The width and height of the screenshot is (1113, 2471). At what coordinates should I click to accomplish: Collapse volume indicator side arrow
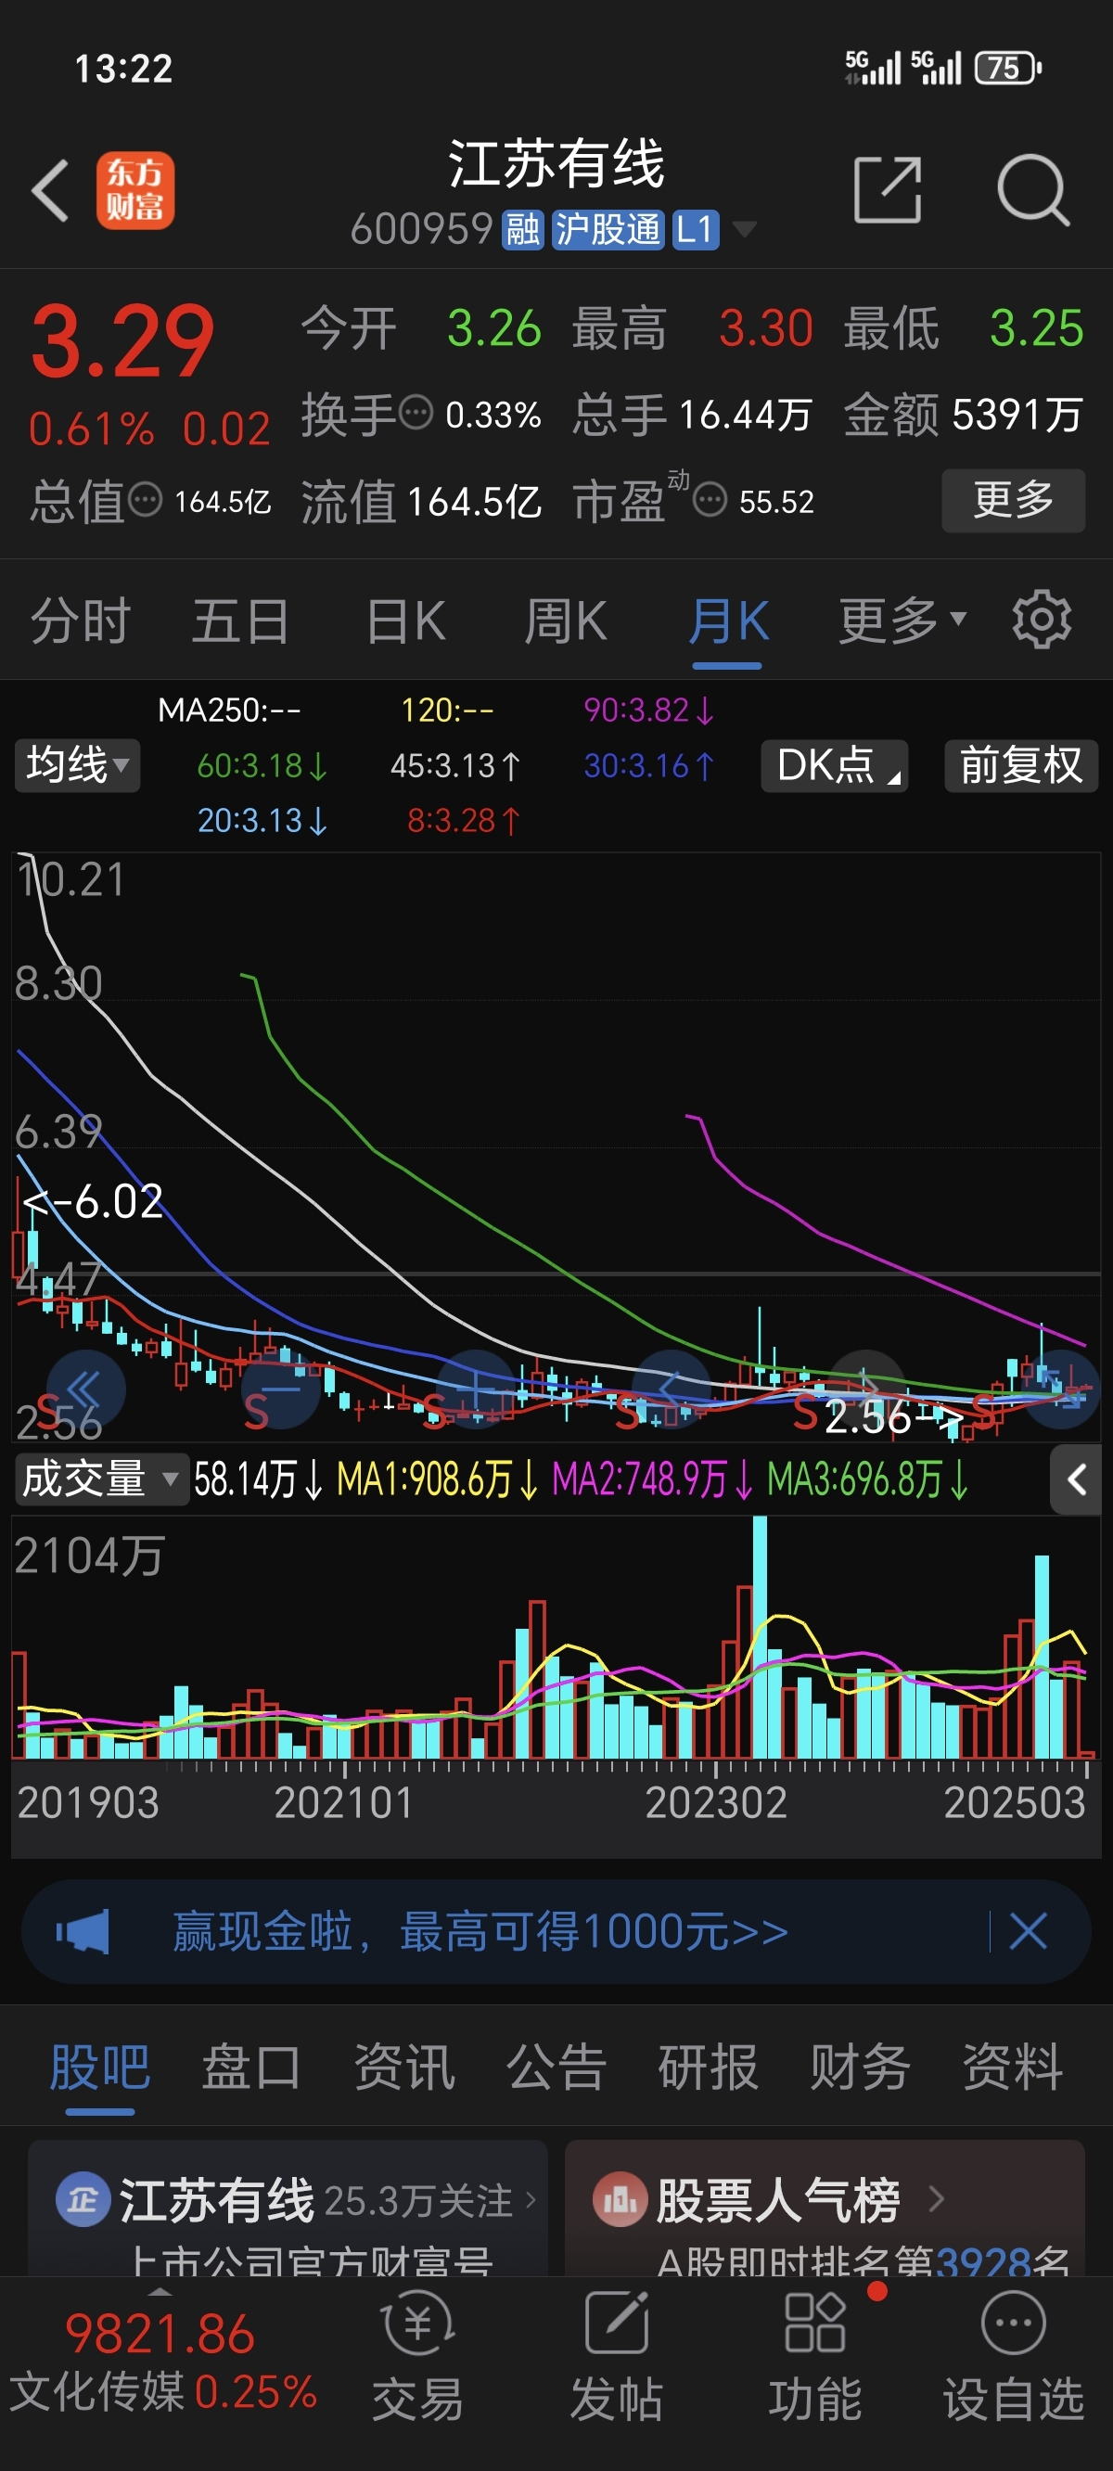1077,1479
